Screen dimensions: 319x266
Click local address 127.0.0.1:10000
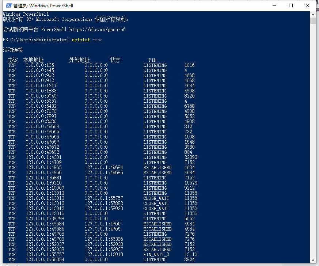pos(45,188)
